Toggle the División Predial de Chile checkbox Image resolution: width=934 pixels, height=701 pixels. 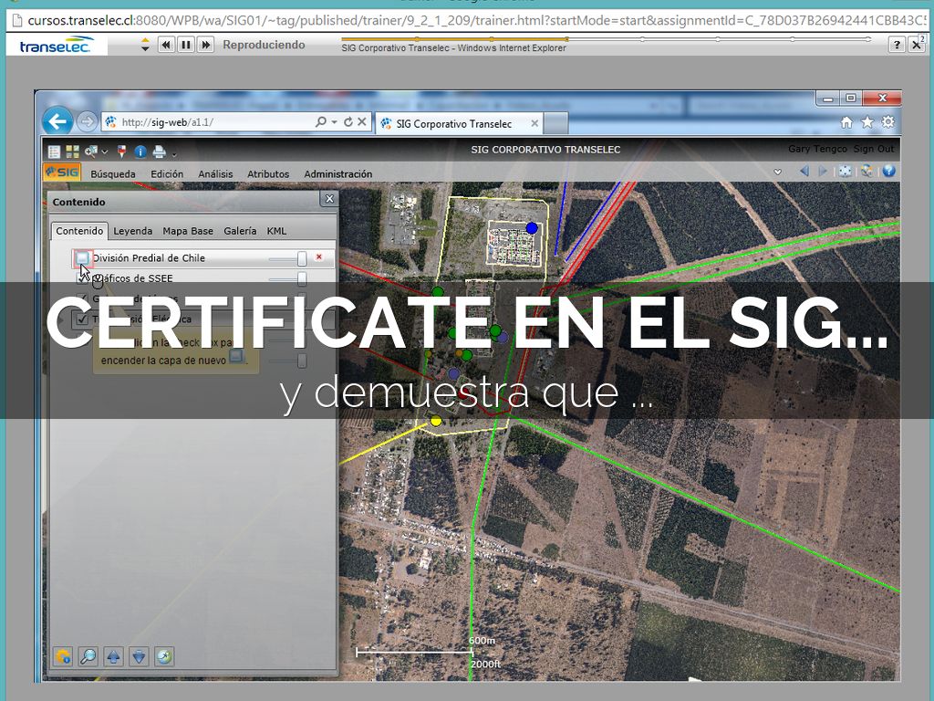[83, 258]
